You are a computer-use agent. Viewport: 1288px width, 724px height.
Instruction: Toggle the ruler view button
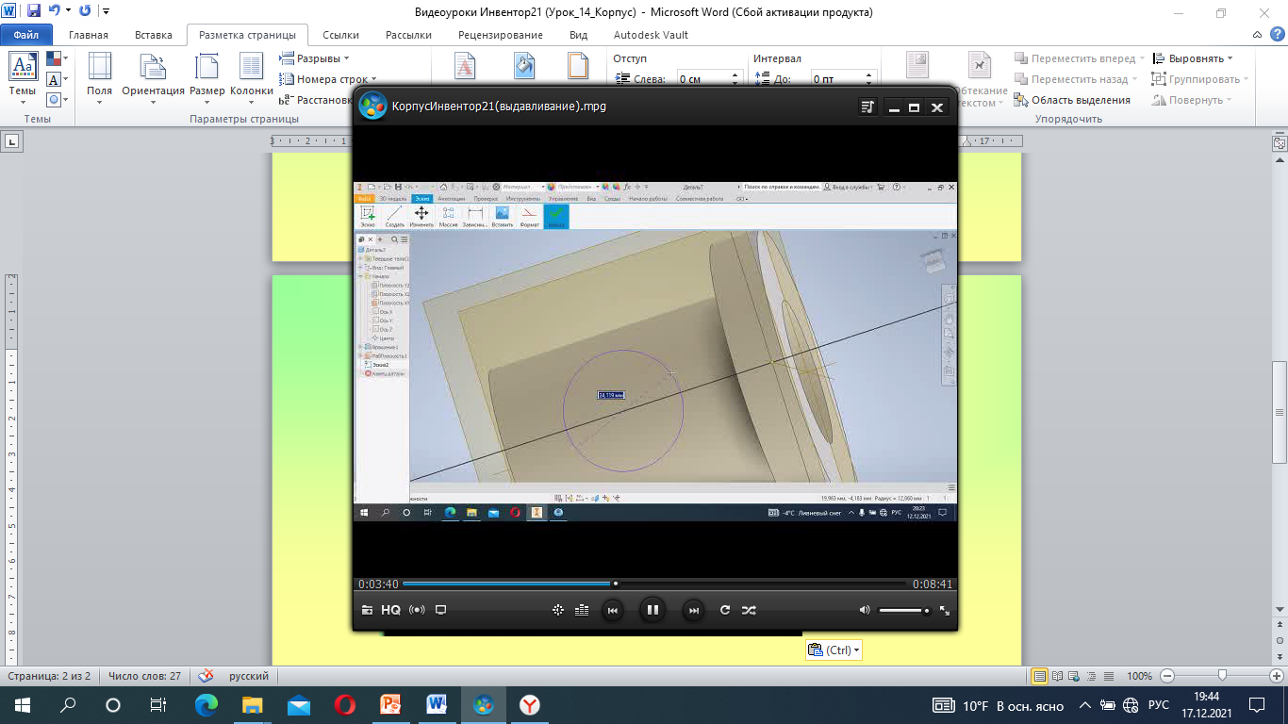click(x=1280, y=142)
